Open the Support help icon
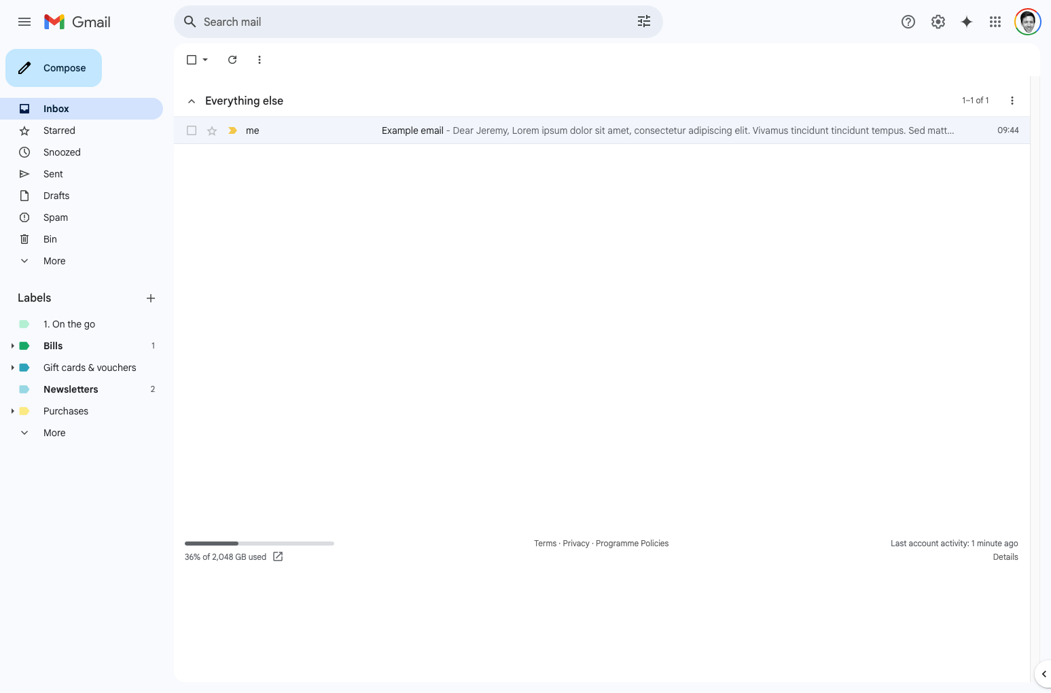 (908, 22)
